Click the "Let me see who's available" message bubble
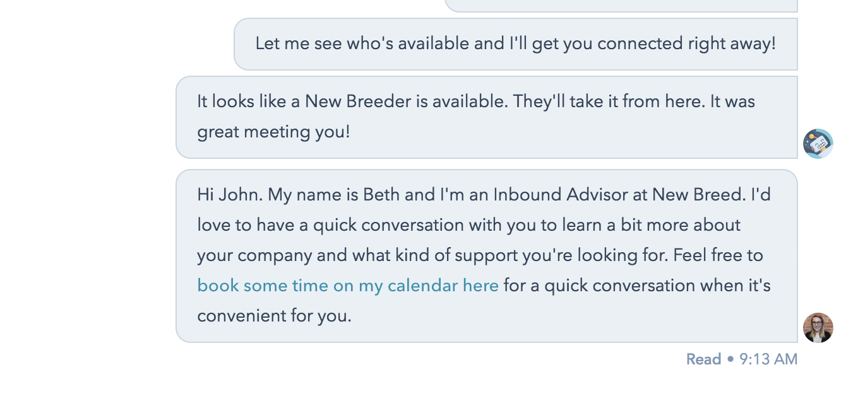The image size is (846, 406). [x=515, y=44]
